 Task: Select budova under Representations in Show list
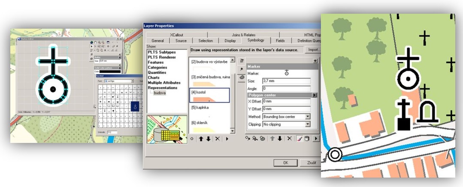click(160, 93)
